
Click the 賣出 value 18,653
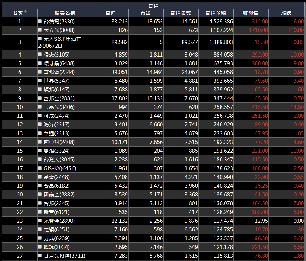click(154, 22)
